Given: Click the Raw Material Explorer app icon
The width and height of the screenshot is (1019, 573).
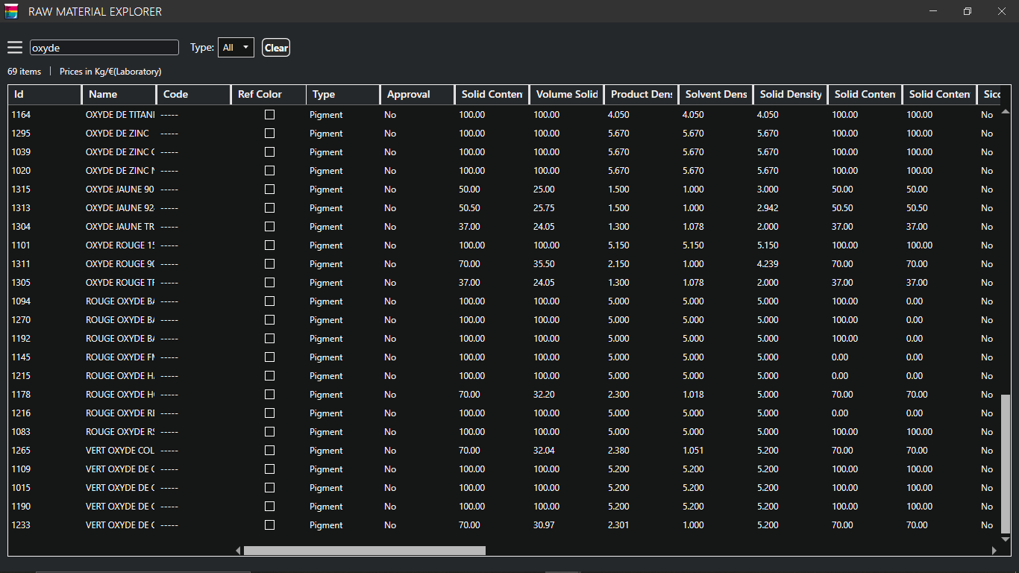Looking at the screenshot, I should (11, 11).
